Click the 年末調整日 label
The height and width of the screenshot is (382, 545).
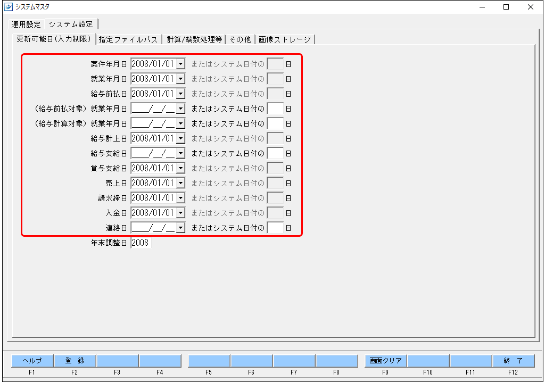[109, 243]
